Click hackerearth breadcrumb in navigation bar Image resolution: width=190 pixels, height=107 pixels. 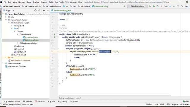85,6
